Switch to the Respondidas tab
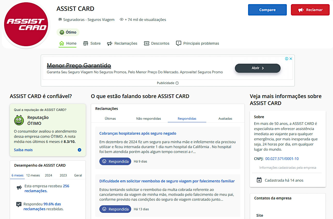Screen dimensions: 333x219 (187, 119)
